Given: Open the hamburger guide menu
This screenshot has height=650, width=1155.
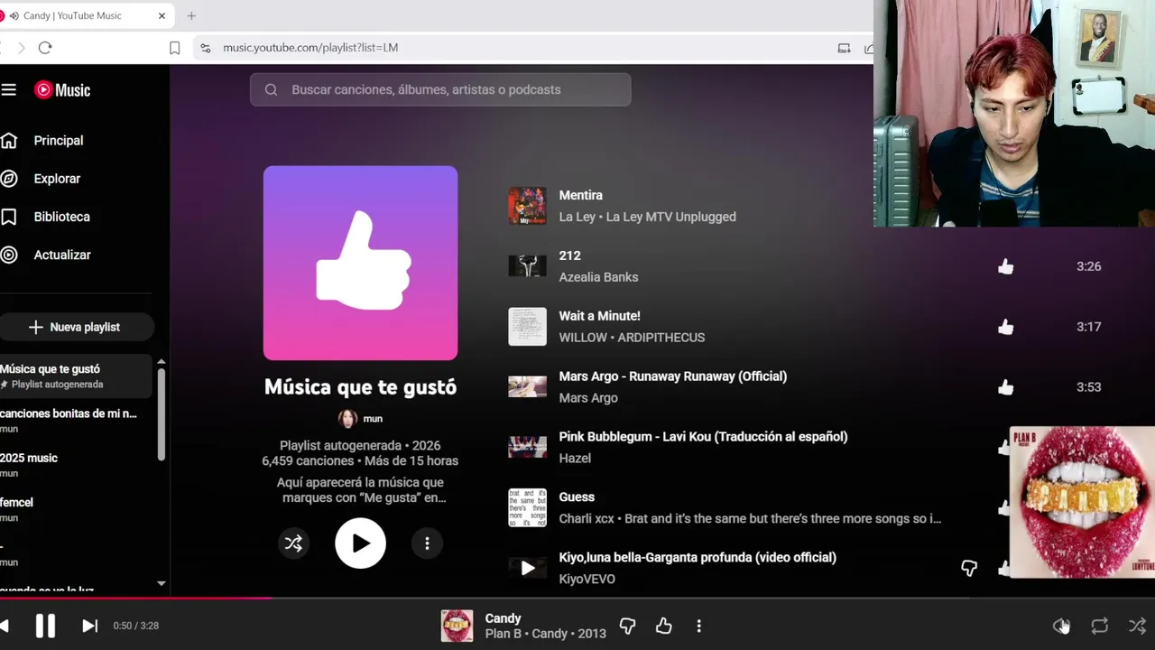Looking at the screenshot, I should tap(9, 89).
